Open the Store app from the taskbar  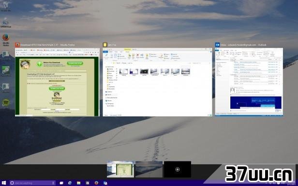(x=88, y=183)
